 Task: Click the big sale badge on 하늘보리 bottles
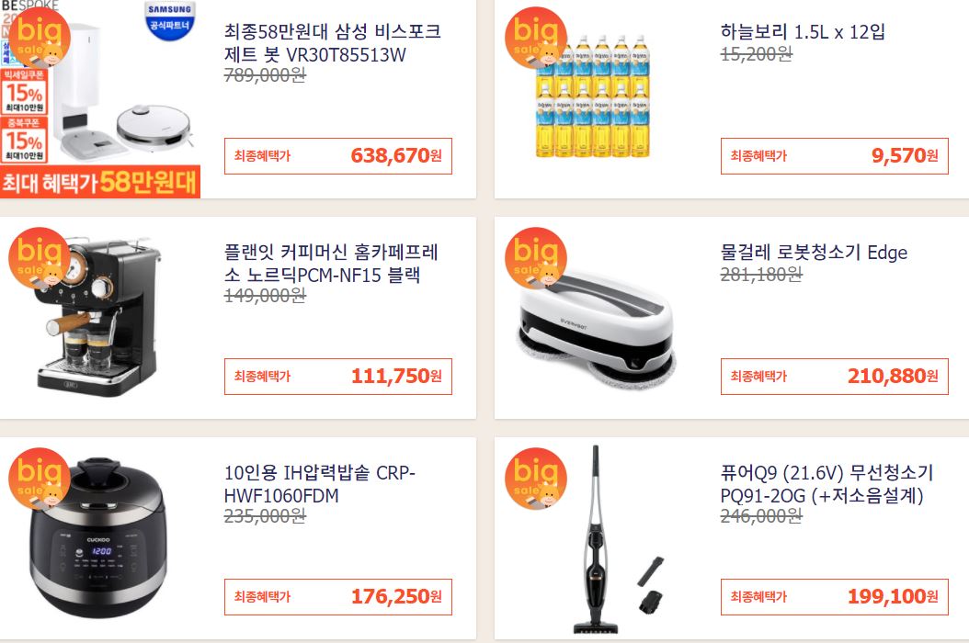tap(536, 38)
